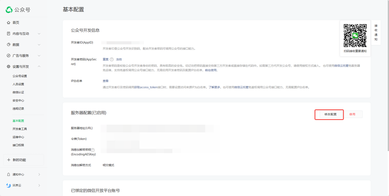Click the clock icon beside 数据

pyautogui.click(x=8, y=44)
